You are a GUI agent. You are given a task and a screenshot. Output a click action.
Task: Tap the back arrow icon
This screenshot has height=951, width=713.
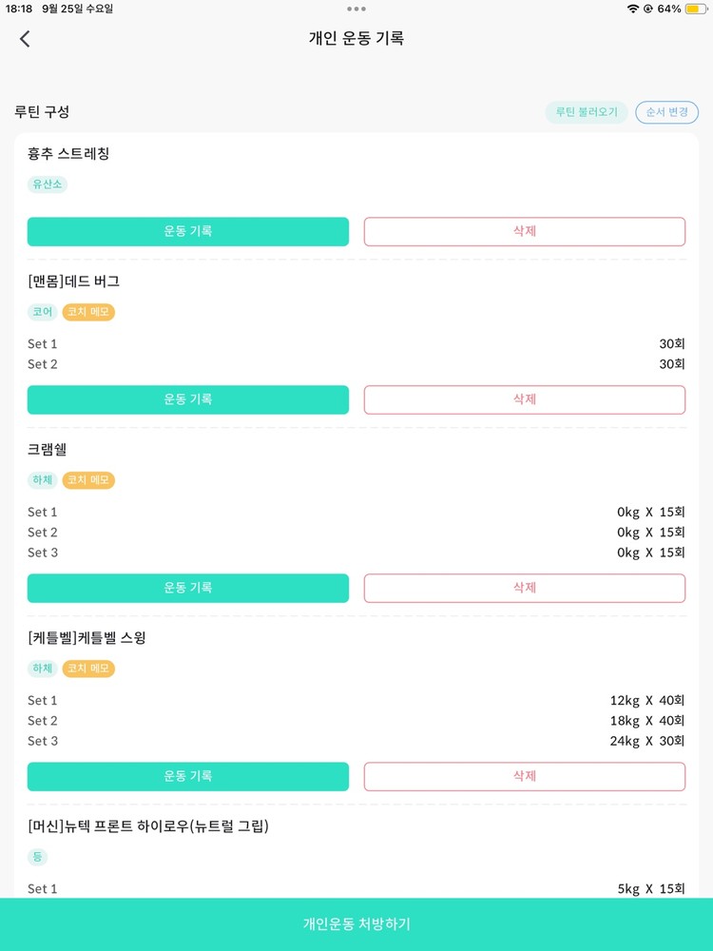point(25,39)
